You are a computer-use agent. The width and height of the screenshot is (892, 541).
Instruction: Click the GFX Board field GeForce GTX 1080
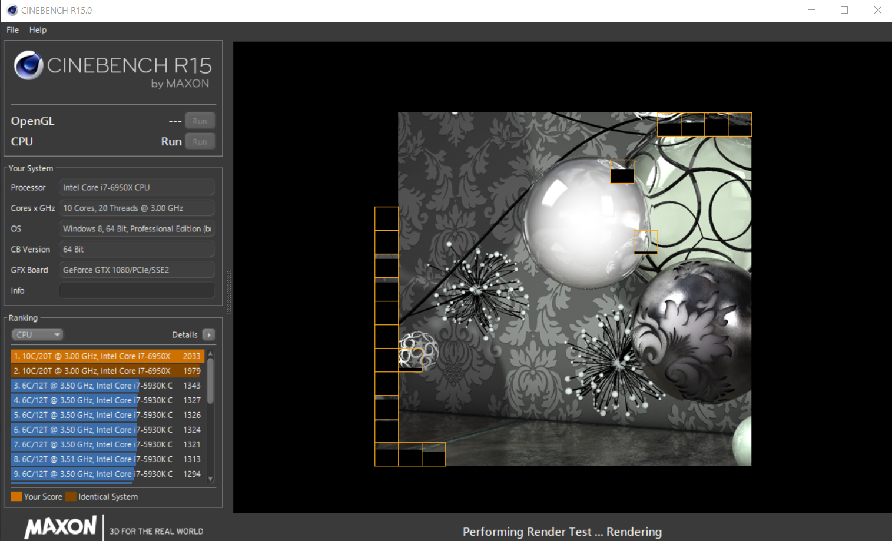click(x=137, y=270)
